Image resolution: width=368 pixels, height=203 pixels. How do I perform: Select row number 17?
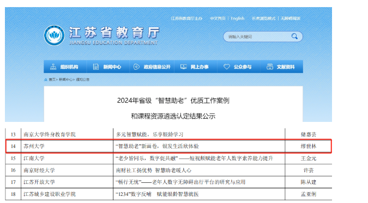(13, 182)
